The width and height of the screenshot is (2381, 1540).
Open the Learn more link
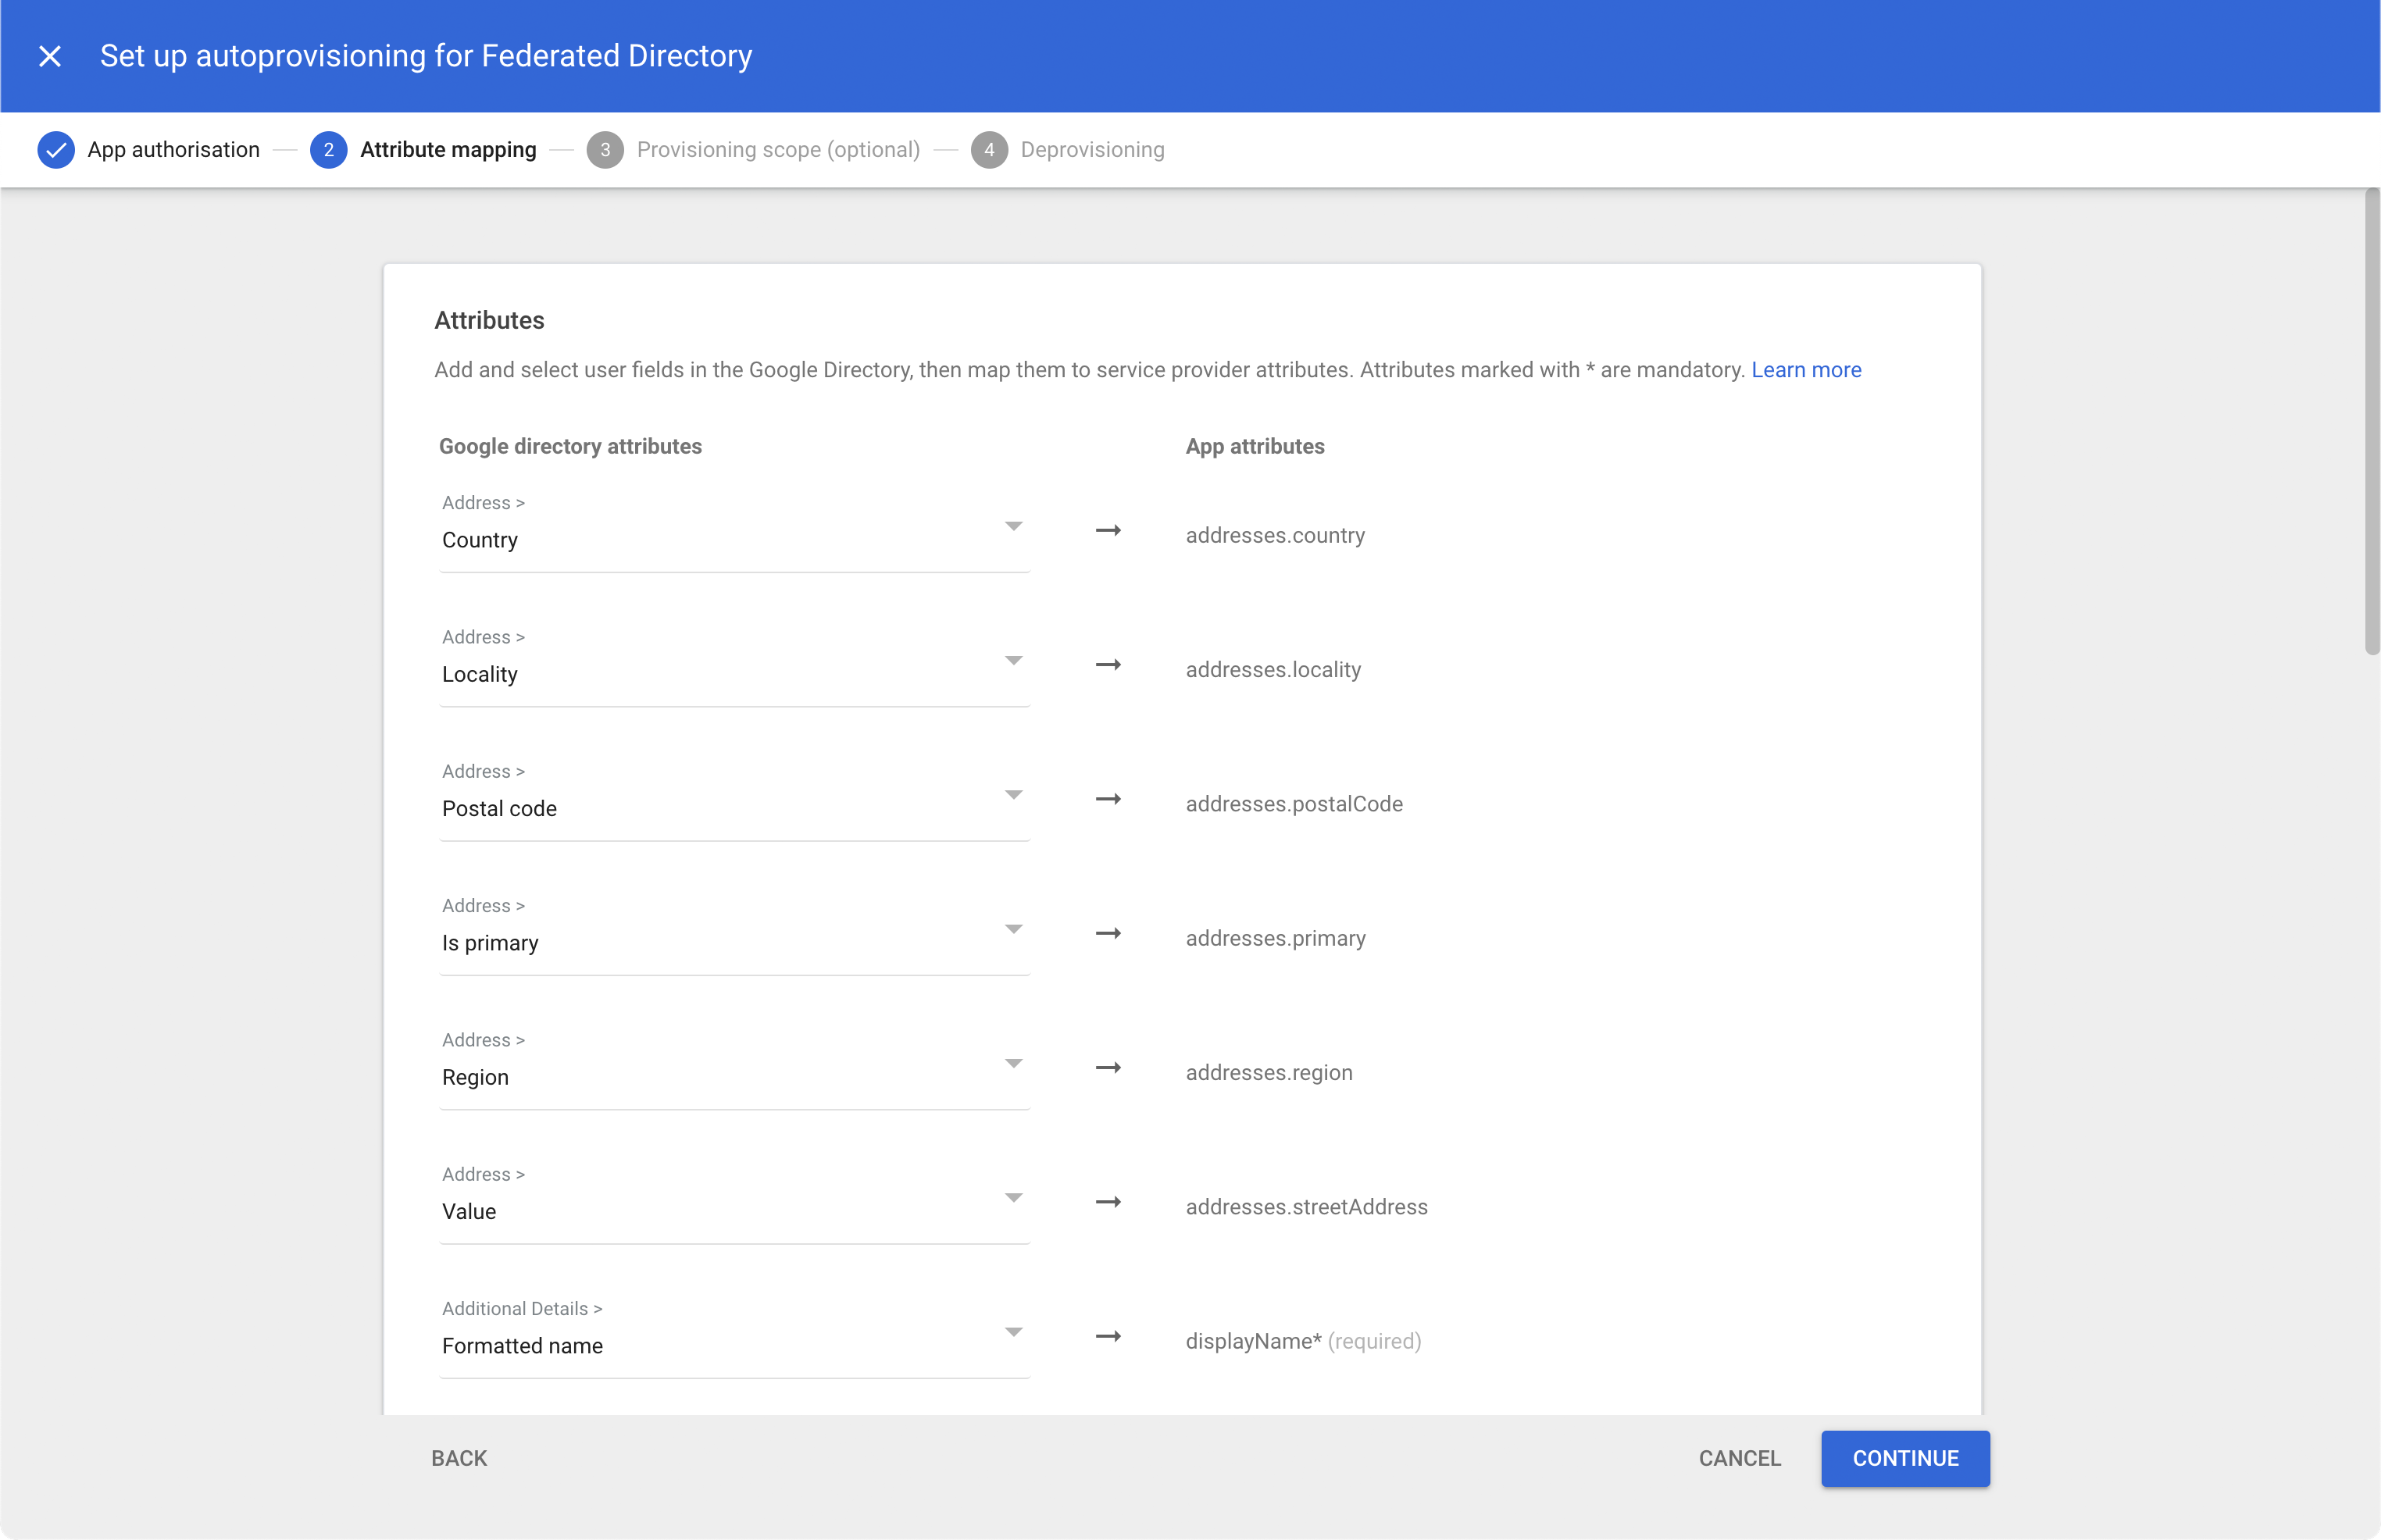click(1805, 370)
